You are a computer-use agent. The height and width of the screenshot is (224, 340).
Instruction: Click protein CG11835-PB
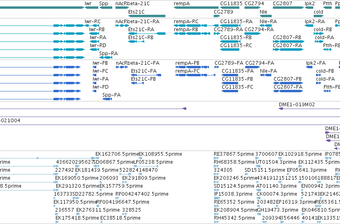tap(237, 79)
